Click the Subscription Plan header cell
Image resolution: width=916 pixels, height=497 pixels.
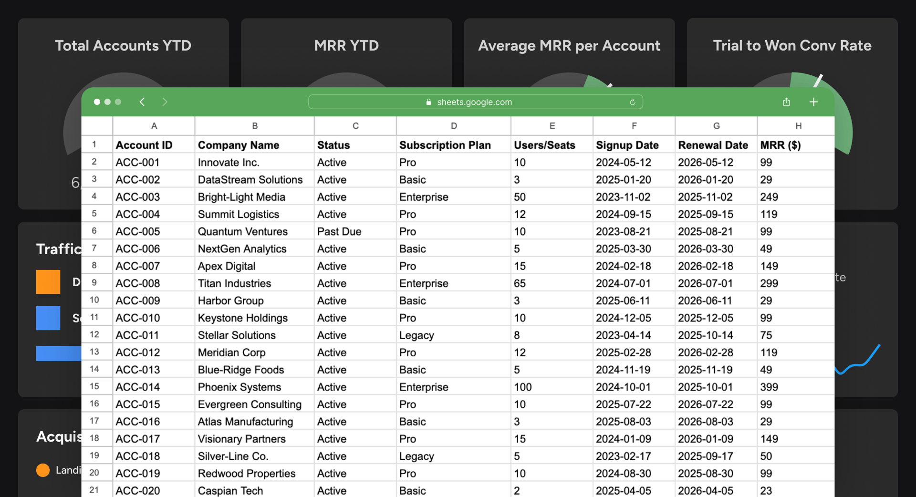[x=445, y=145]
